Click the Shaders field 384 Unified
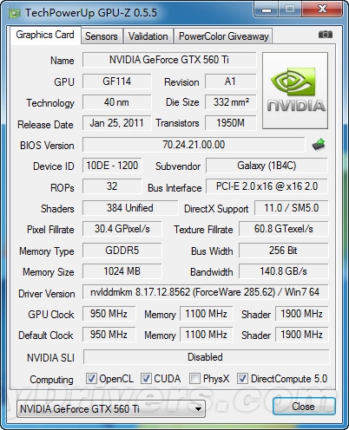The width and height of the screenshot is (349, 430). click(130, 208)
